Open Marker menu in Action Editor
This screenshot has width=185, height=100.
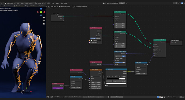[76, 97]
